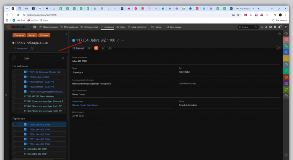
Task: Click the blue files icon in the right sidebar
Action: pyautogui.click(x=286, y=52)
